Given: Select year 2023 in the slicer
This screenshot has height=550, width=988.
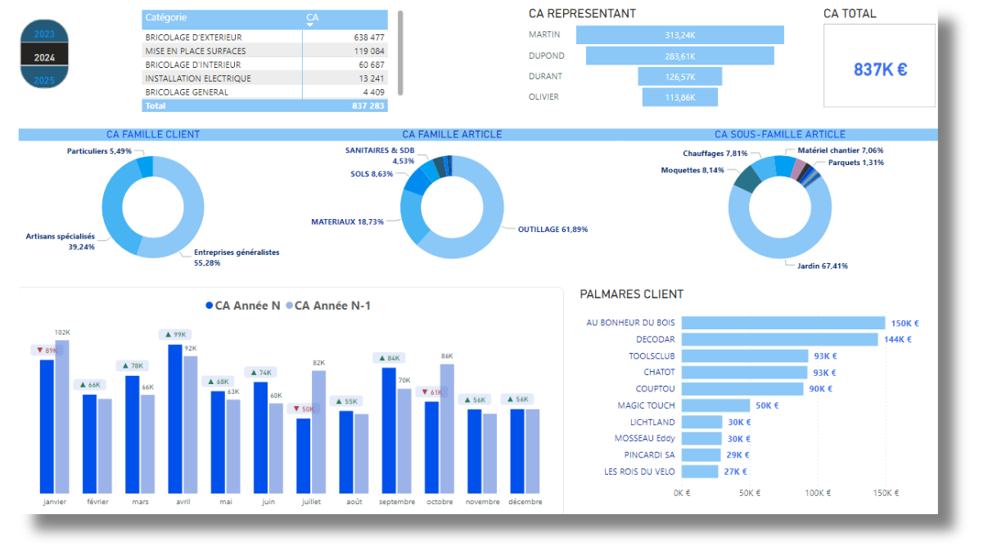Looking at the screenshot, I should (44, 34).
